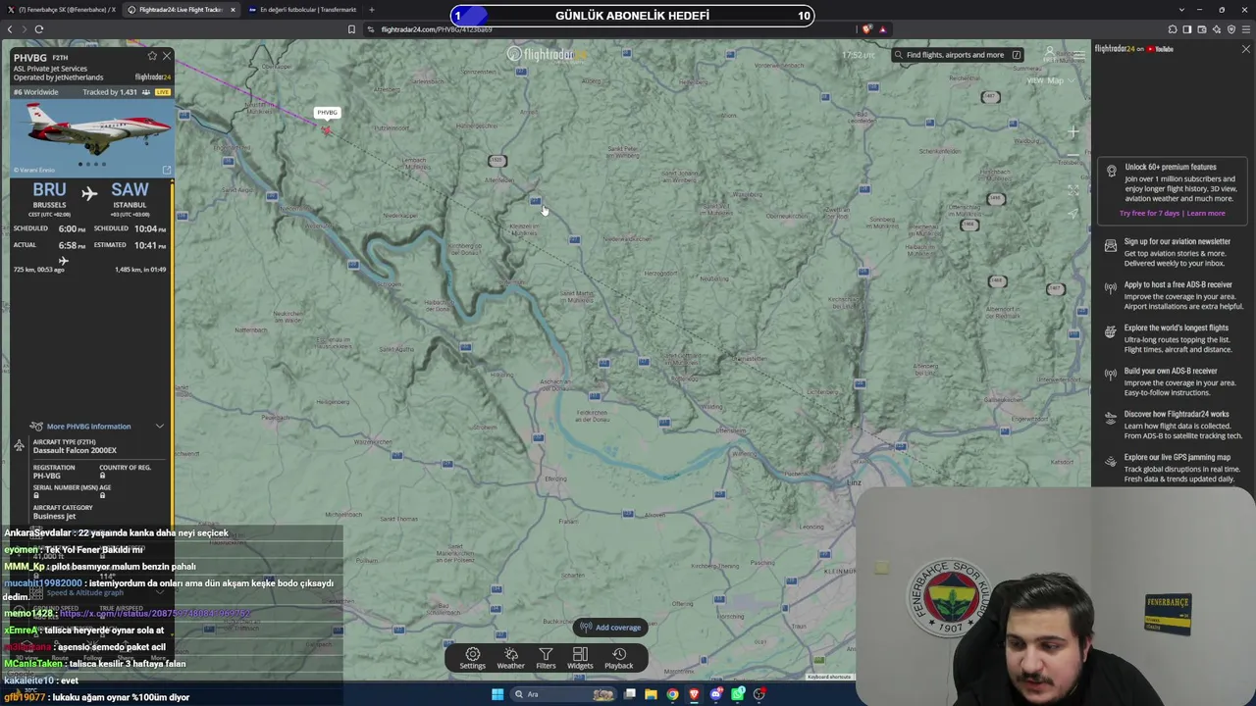The height and width of the screenshot is (706, 1256).
Task: Close the right promotional sidebar
Action: tap(1245, 49)
